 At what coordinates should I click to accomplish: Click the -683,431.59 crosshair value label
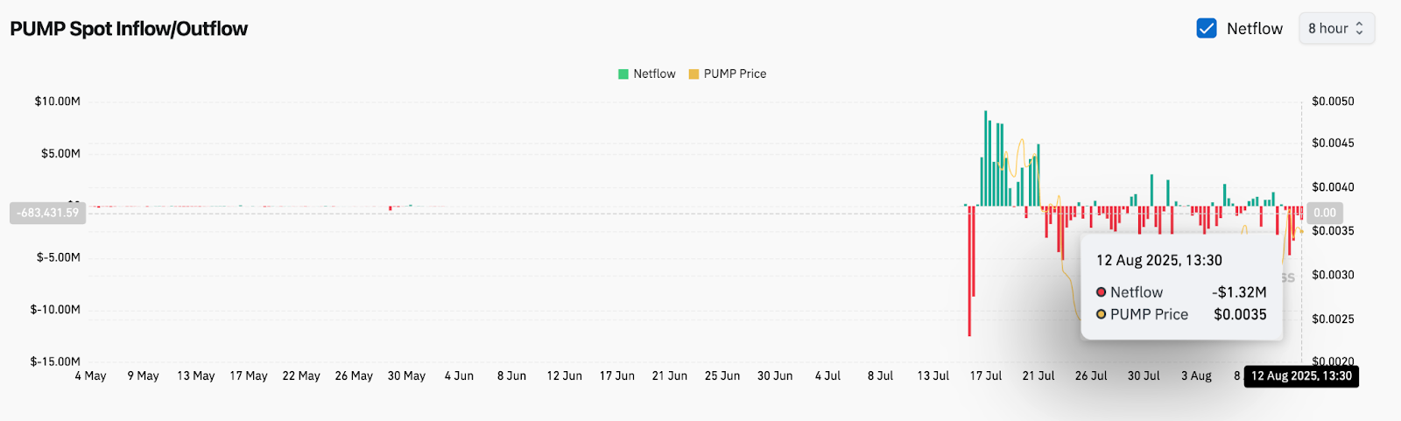point(47,213)
